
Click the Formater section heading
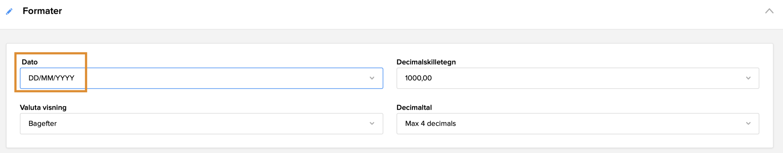(42, 11)
